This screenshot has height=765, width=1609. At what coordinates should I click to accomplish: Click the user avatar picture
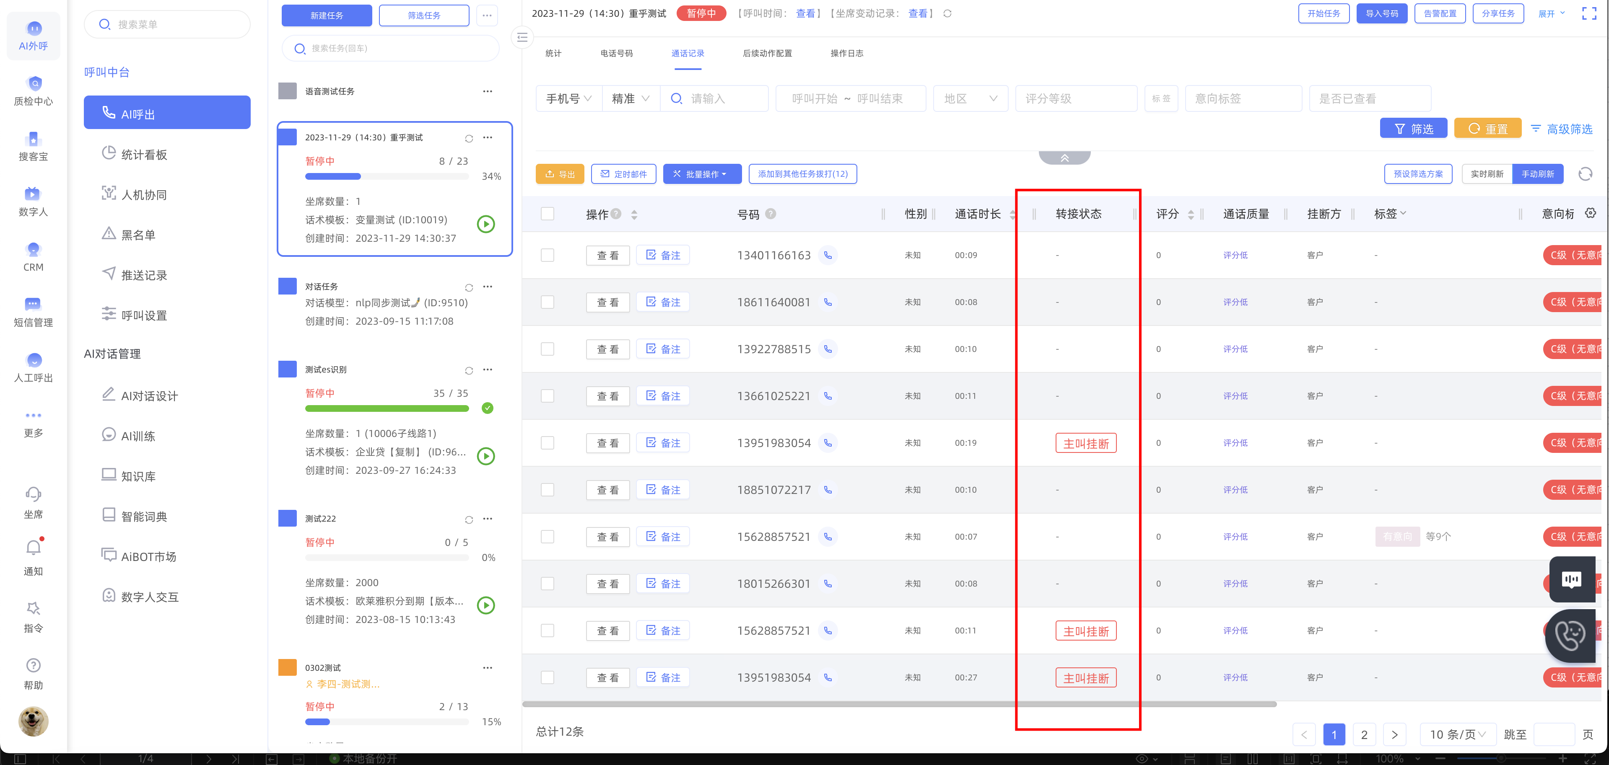[x=34, y=721]
